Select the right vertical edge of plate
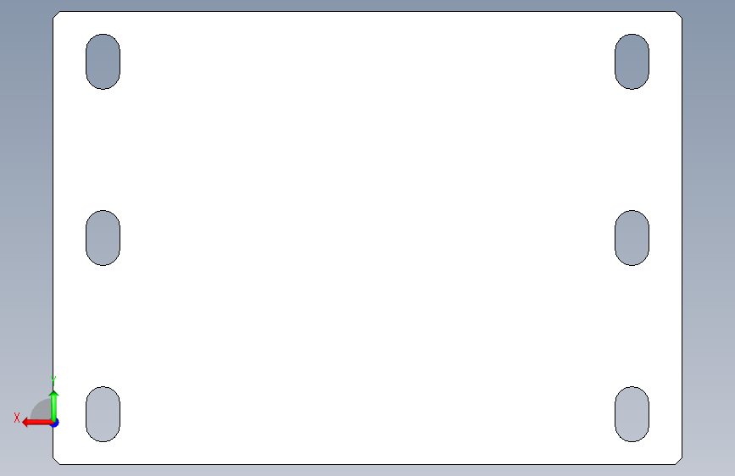Screen dimensions: 735x476 pyautogui.click(x=682, y=238)
